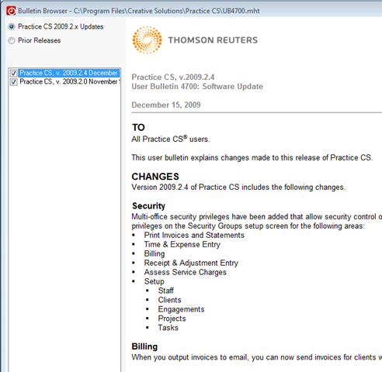Click the THOMSON REUTERS heading text

(x=213, y=40)
